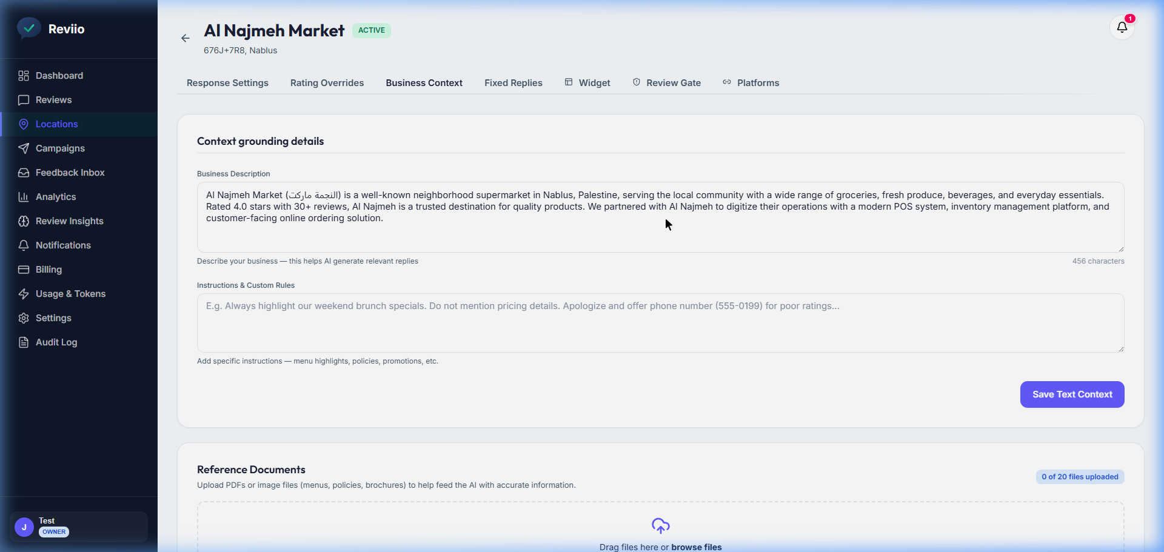1164x552 pixels.
Task: Switch to the Rating Overrides tab
Action: (327, 83)
